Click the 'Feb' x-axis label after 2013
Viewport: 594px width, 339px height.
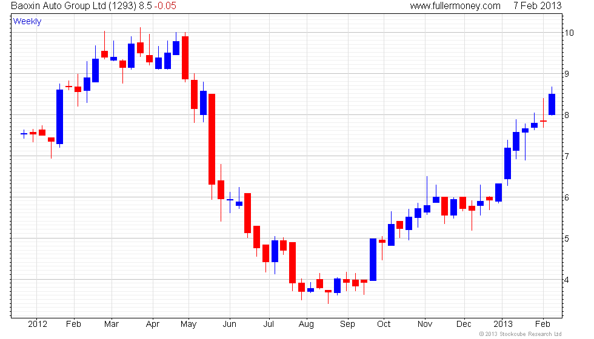tap(542, 324)
